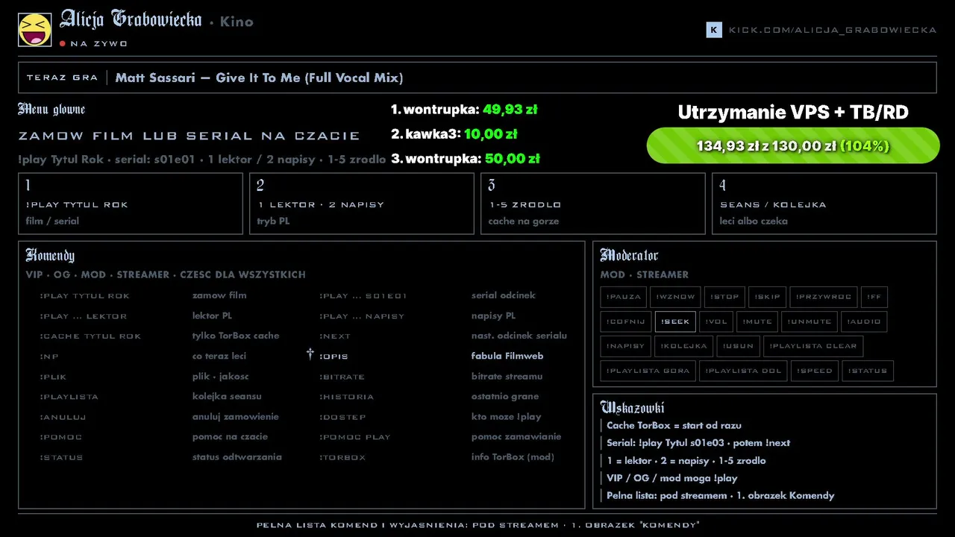Screen dimensions: 955x537
Task: Click the 'Cache TorBox = start od razu' tip
Action: pos(674,425)
